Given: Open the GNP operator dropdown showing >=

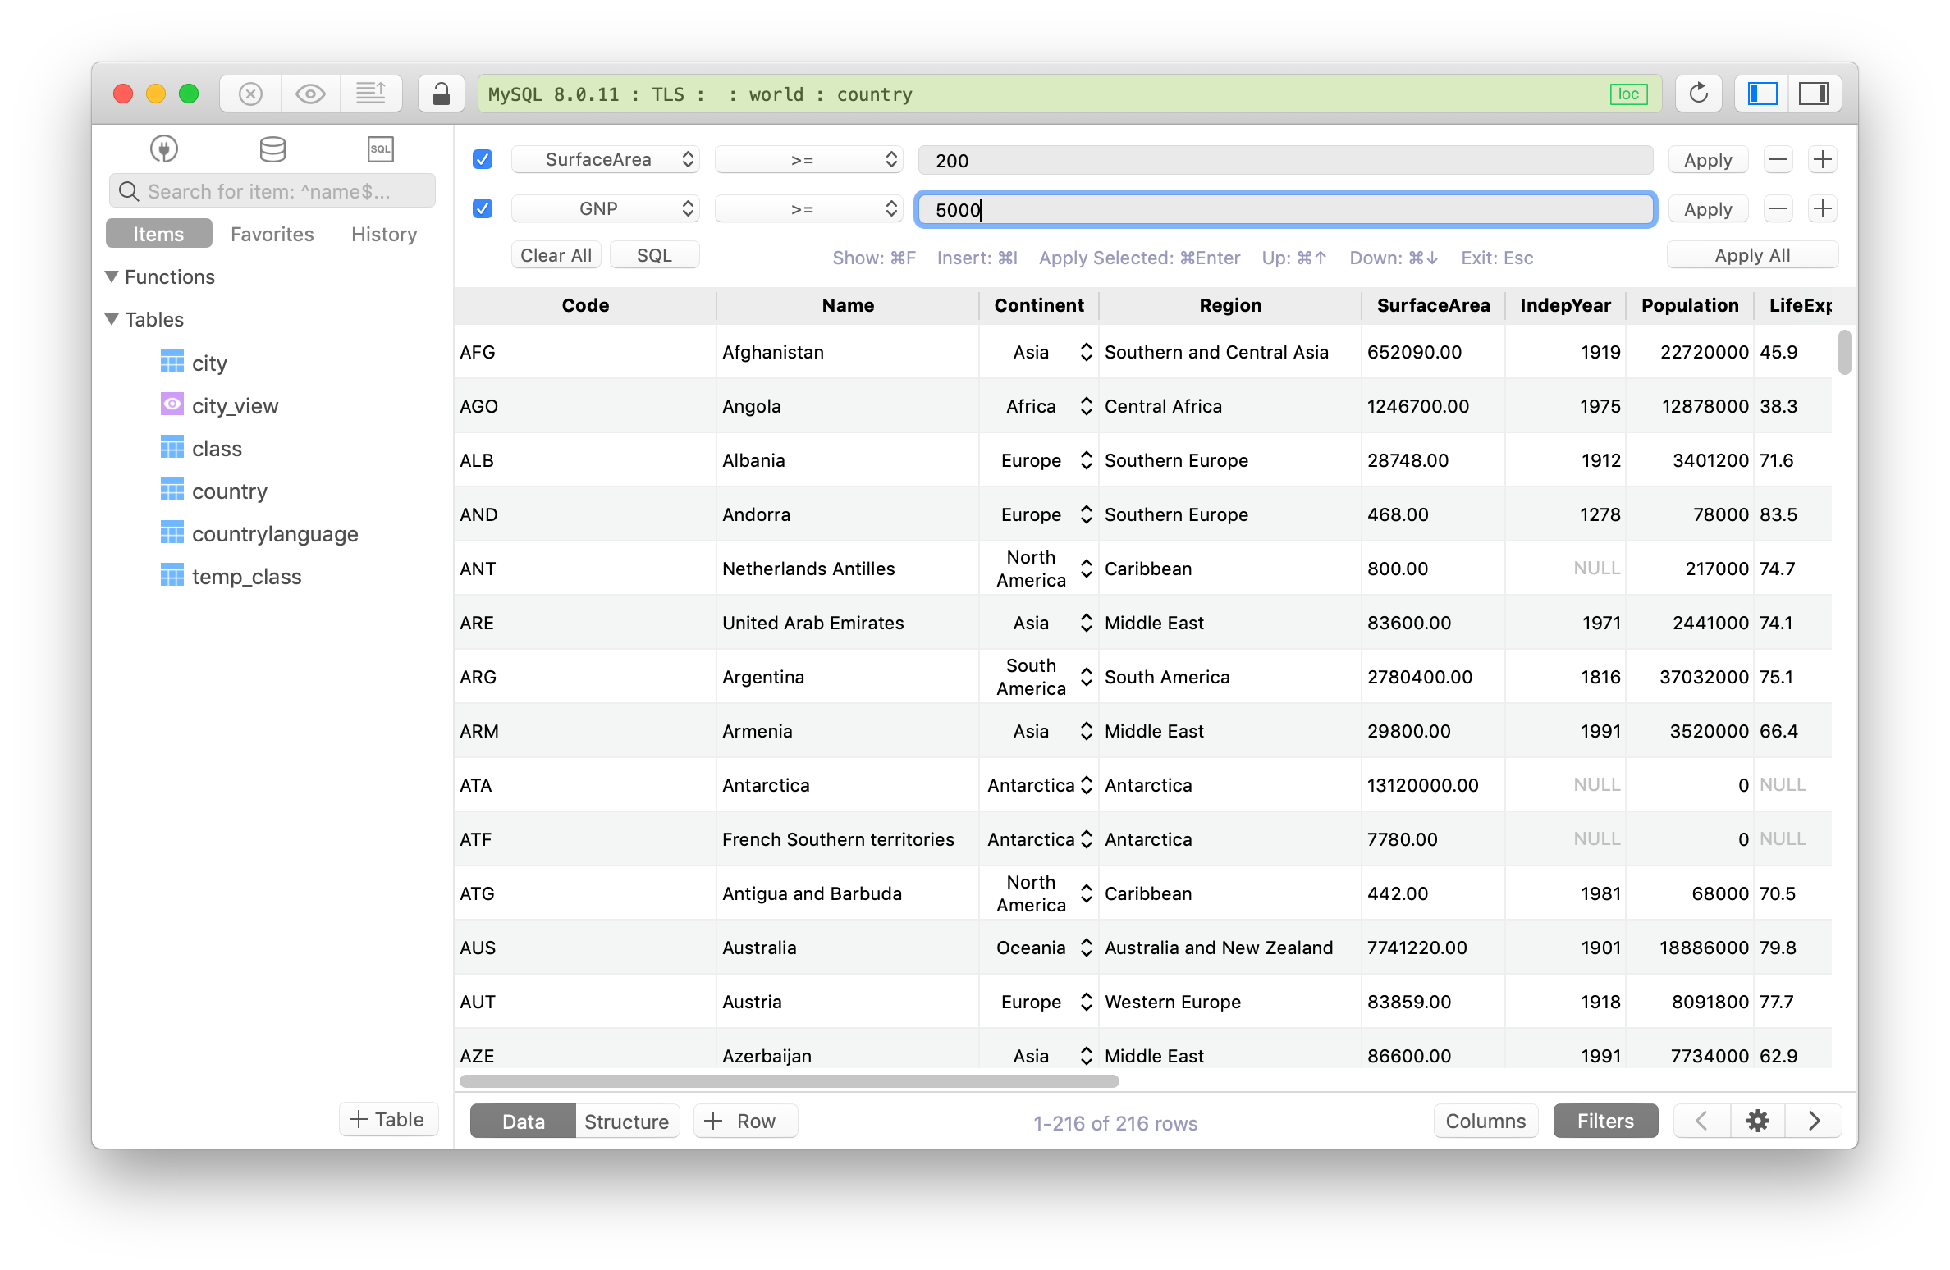Looking at the screenshot, I should coord(808,209).
